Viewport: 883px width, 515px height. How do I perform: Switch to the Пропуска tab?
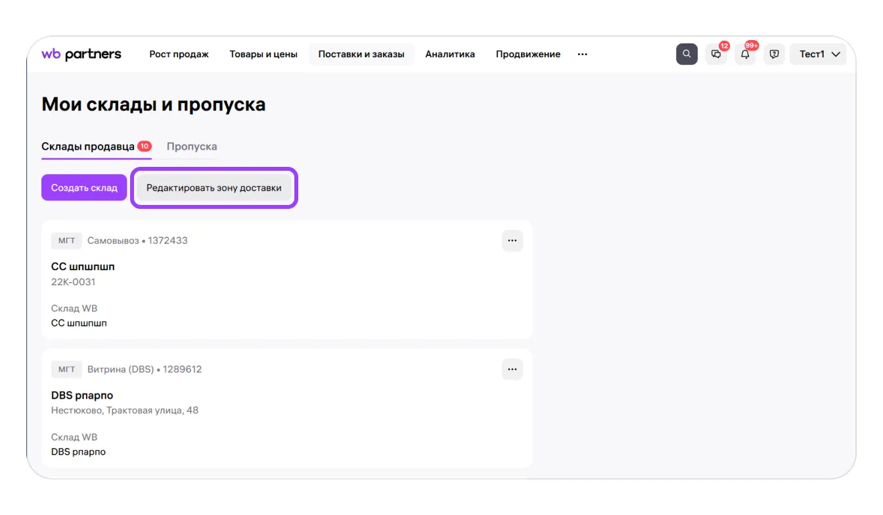tap(192, 146)
